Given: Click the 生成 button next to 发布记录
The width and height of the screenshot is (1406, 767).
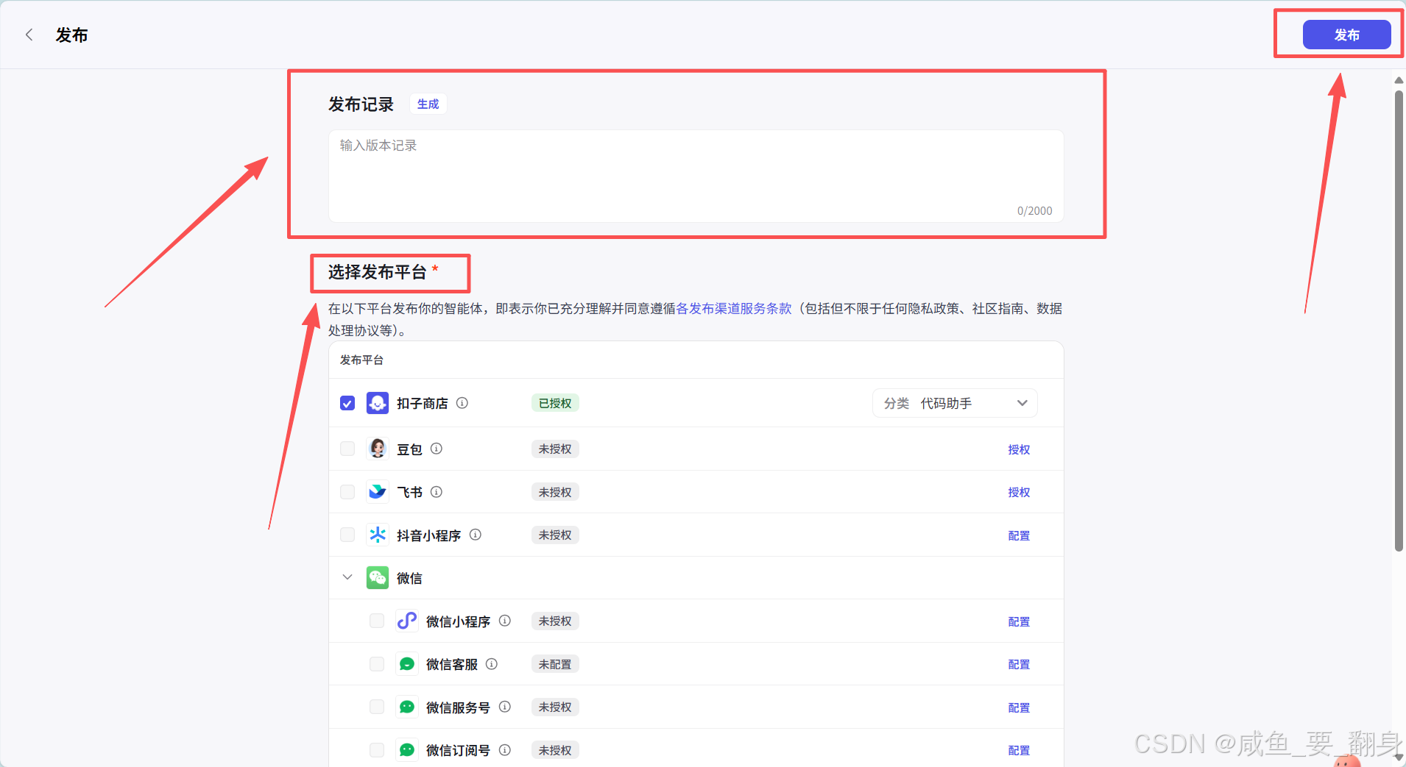Looking at the screenshot, I should (x=428, y=104).
